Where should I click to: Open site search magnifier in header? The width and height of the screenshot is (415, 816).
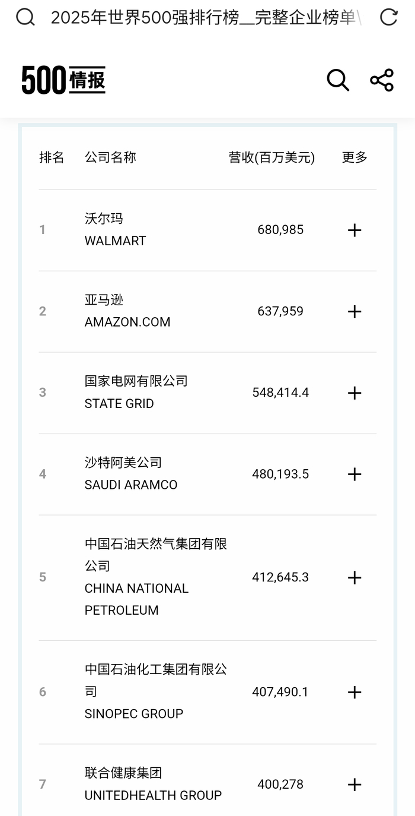(x=338, y=80)
